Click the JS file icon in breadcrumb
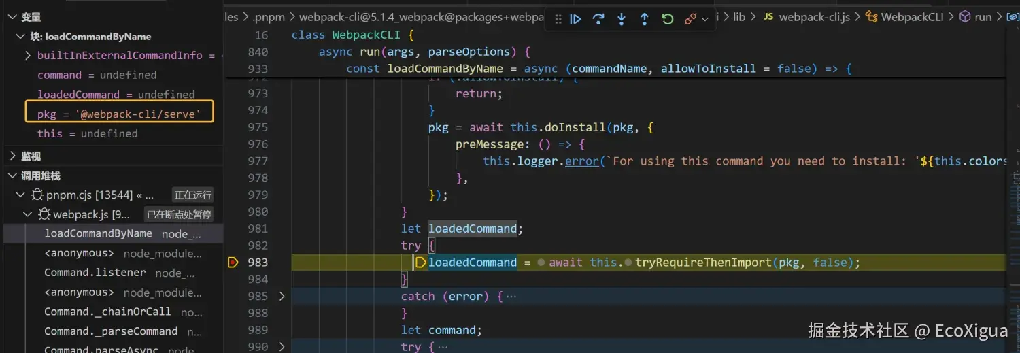The image size is (1020, 353). (768, 17)
